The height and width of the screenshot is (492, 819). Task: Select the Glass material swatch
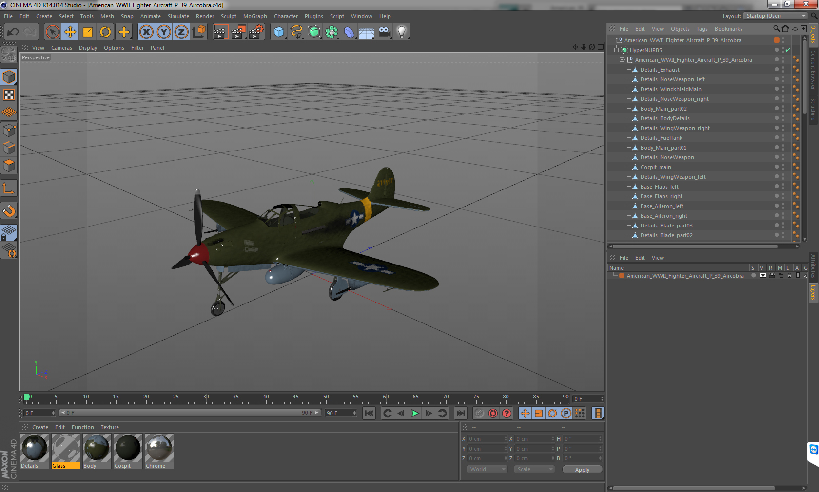pos(66,451)
